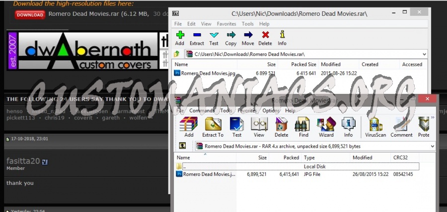Click the 7z icon in title bar
Viewport: 447px width, 212px height.
pyautogui.click(x=176, y=13)
